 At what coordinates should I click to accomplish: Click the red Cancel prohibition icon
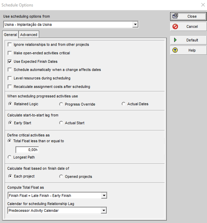[x=175, y=27]
